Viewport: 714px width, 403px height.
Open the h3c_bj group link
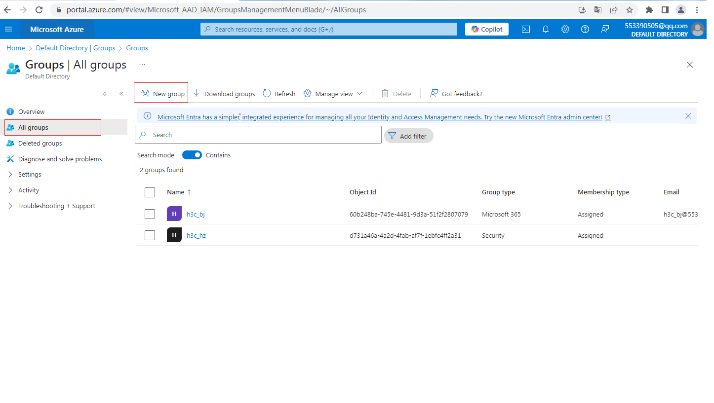196,215
